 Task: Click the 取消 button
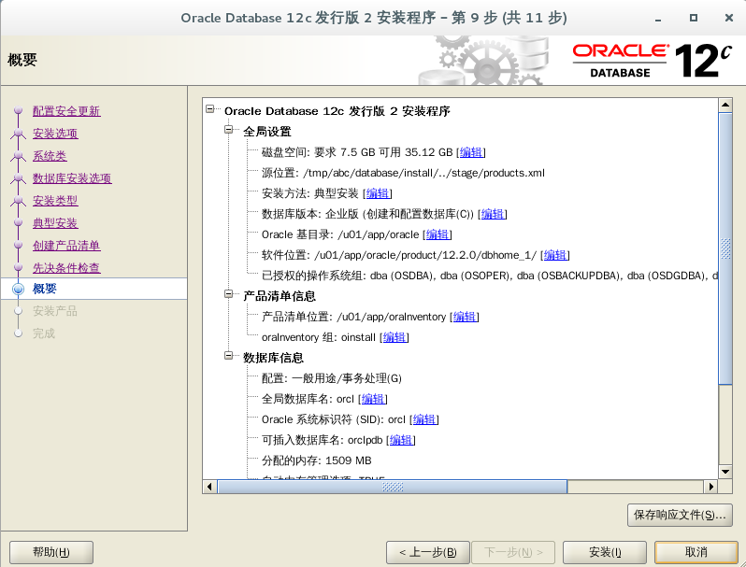696,552
